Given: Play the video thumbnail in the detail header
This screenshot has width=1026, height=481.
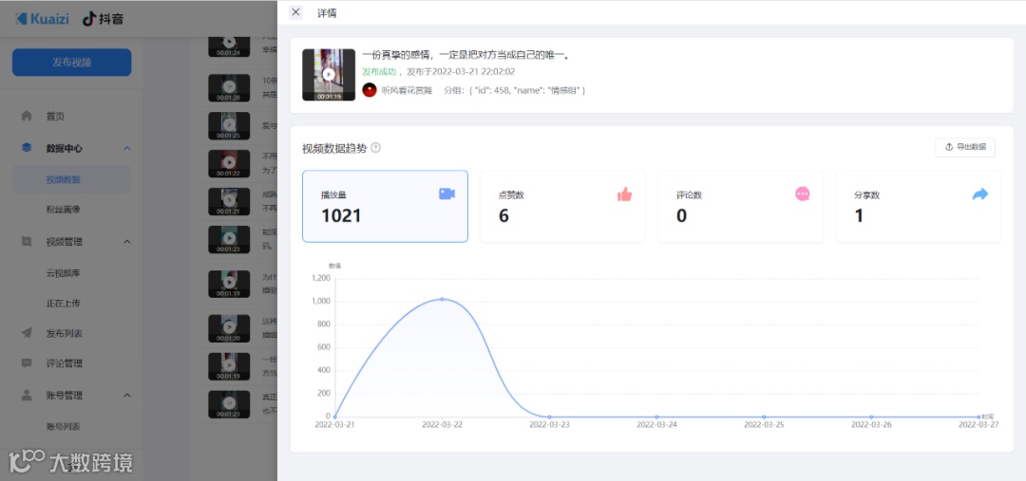Looking at the screenshot, I should [329, 75].
